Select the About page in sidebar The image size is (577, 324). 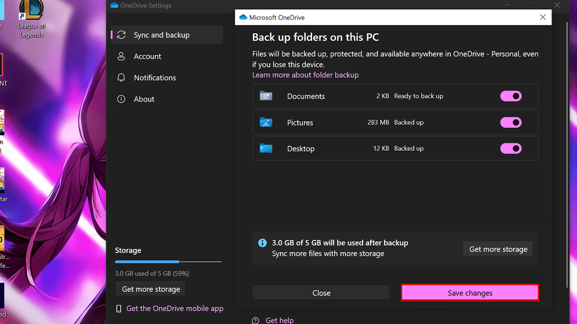[x=144, y=99]
